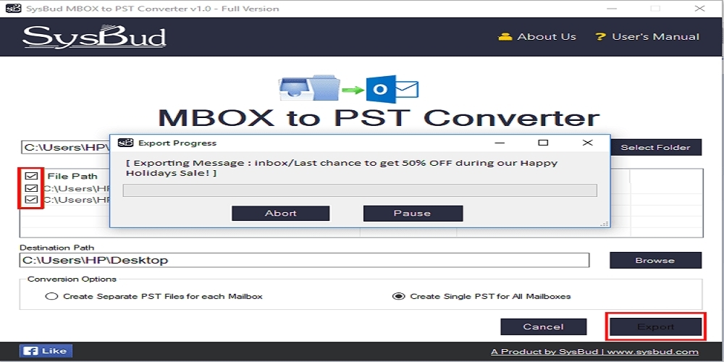Click the Destination Path input field
The width and height of the screenshot is (724, 362).
pos(304,260)
